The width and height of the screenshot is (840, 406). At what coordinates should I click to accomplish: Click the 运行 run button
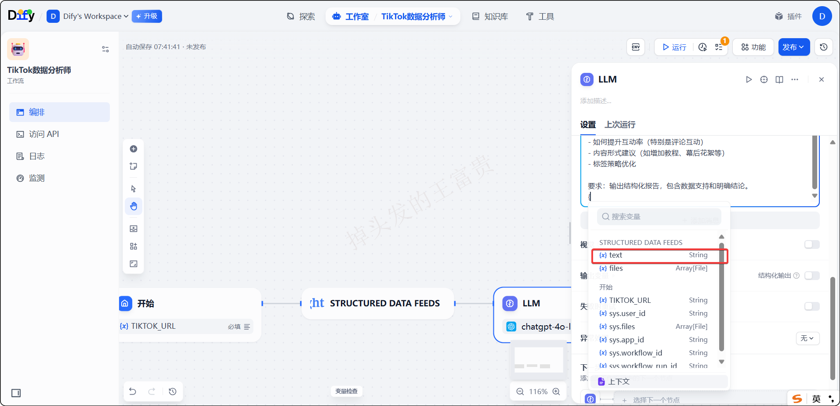tap(674, 47)
